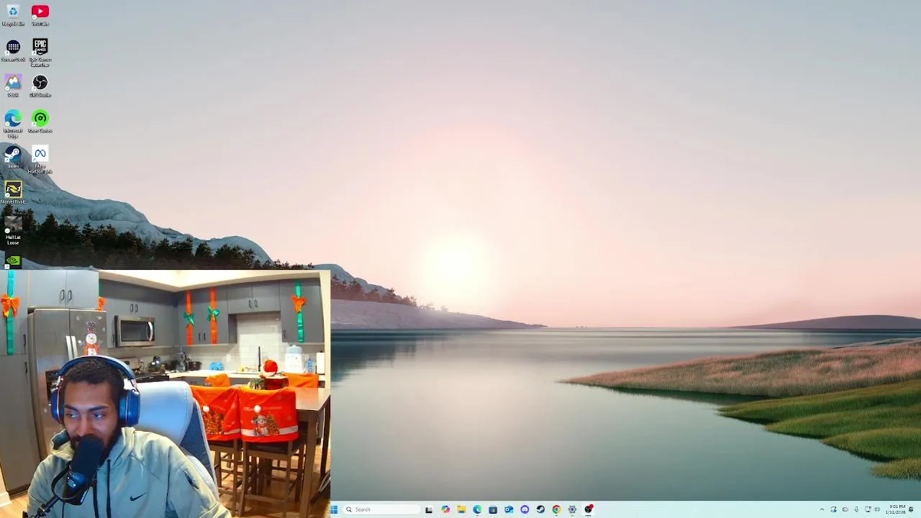The height and width of the screenshot is (518, 921).
Task: Open Discord from the taskbar
Action: pos(525,509)
